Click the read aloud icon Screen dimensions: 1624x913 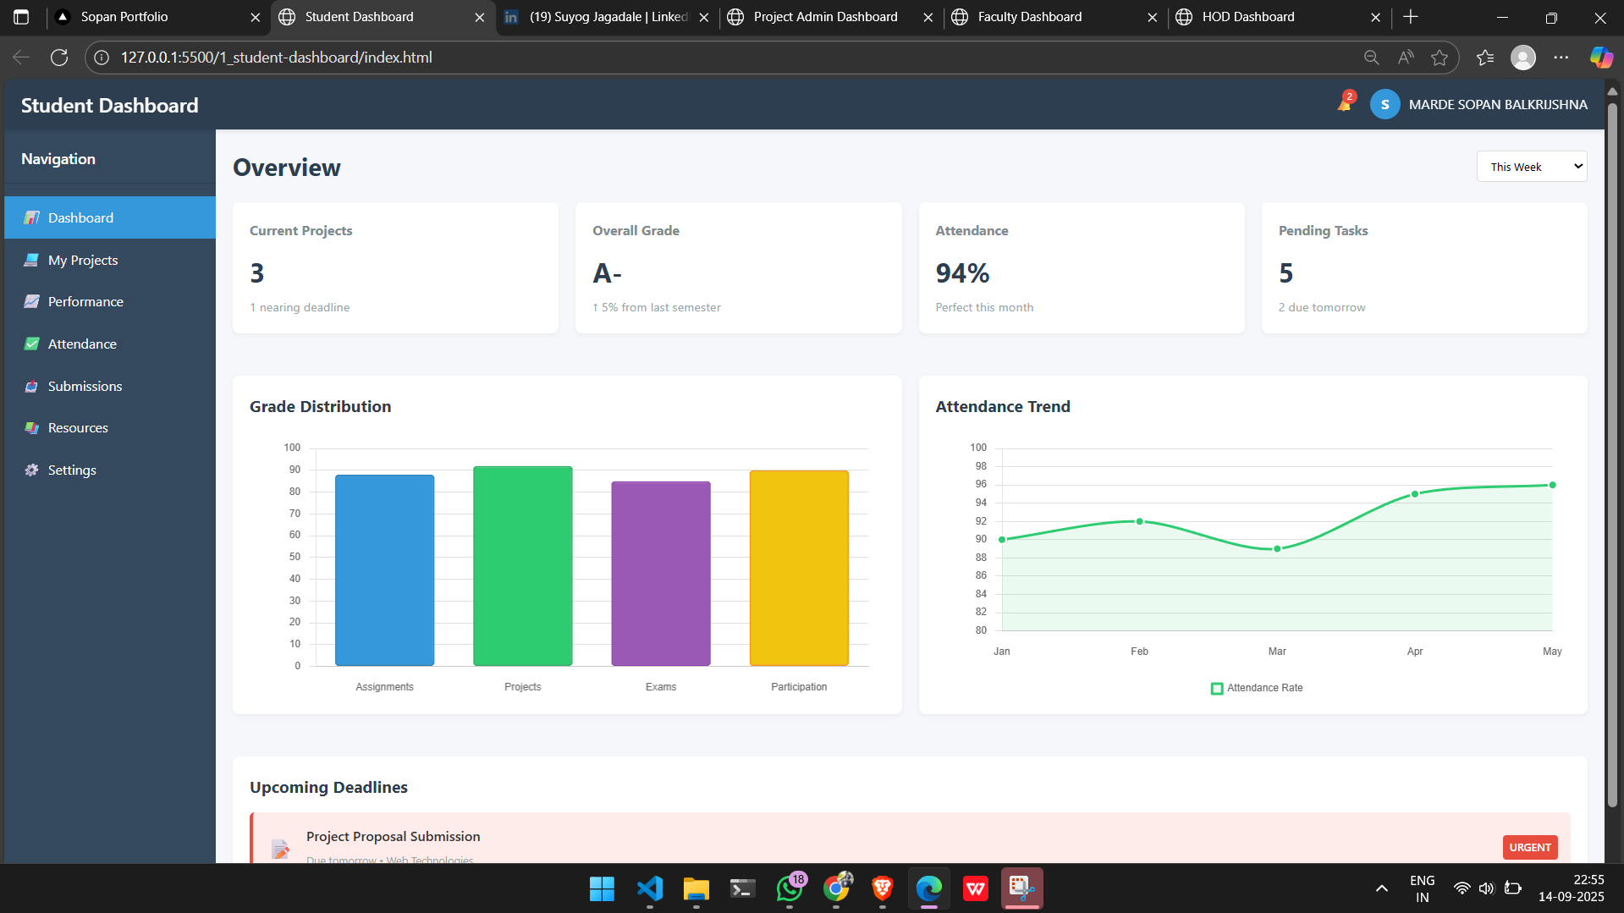pyautogui.click(x=1406, y=58)
